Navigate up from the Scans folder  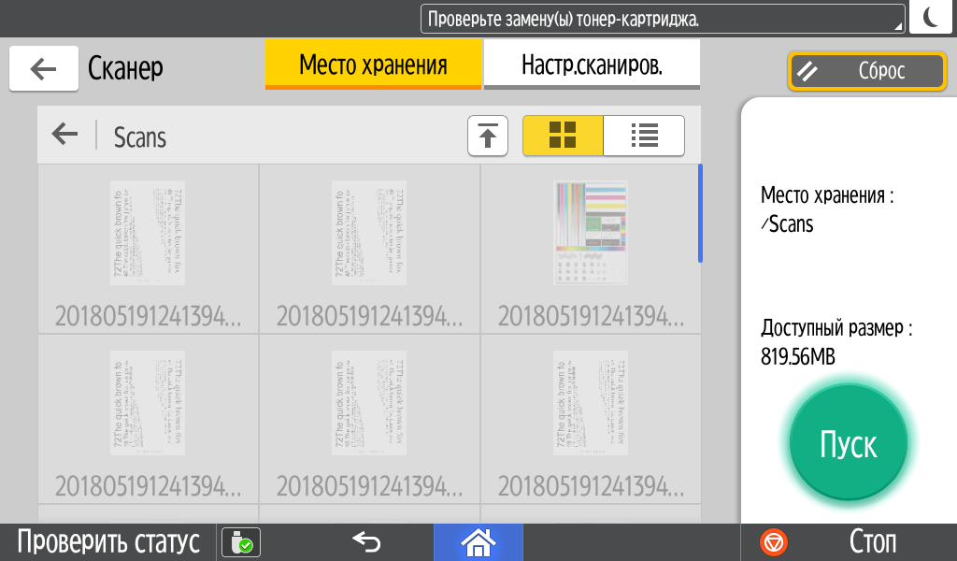(64, 134)
